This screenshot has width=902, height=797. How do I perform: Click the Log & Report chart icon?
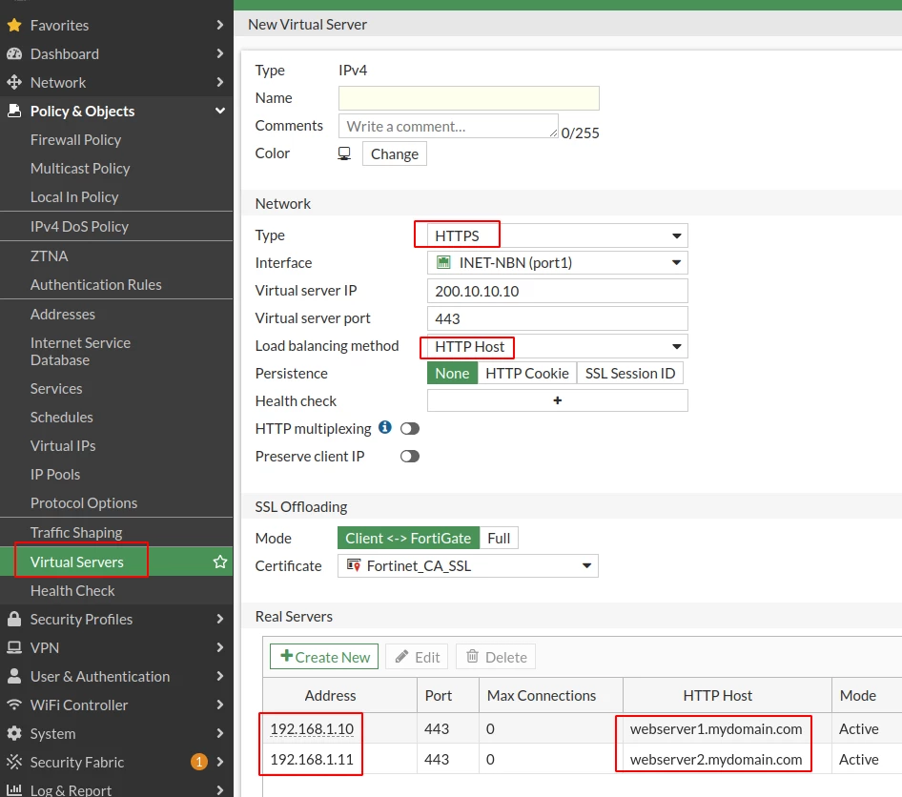point(14,789)
